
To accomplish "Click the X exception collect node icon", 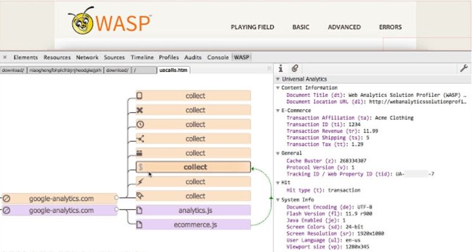I will 140,110.
